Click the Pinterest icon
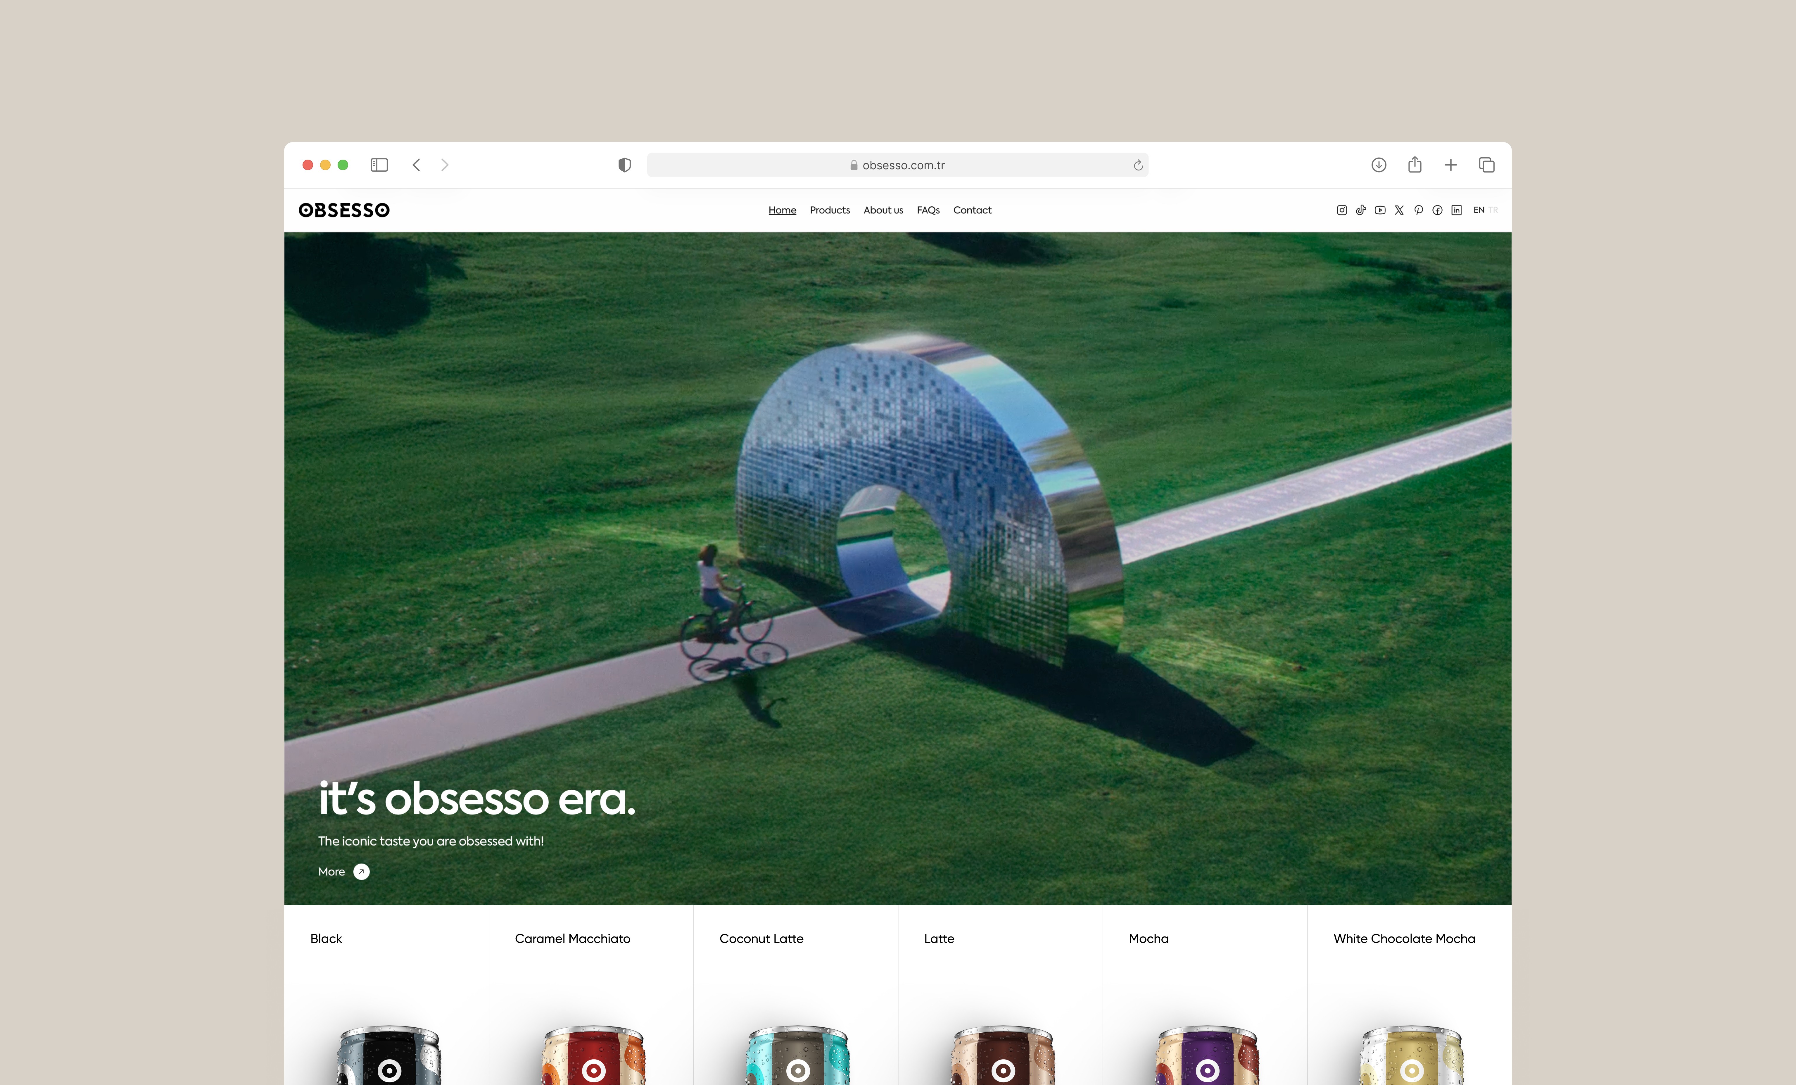The width and height of the screenshot is (1796, 1085). pyautogui.click(x=1418, y=210)
